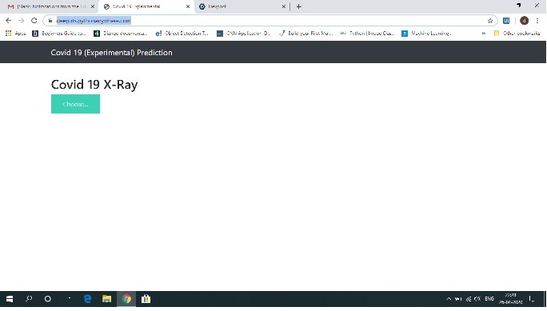547x311 pixels.
Task: Close the Gmail tab
Action: point(93,6)
